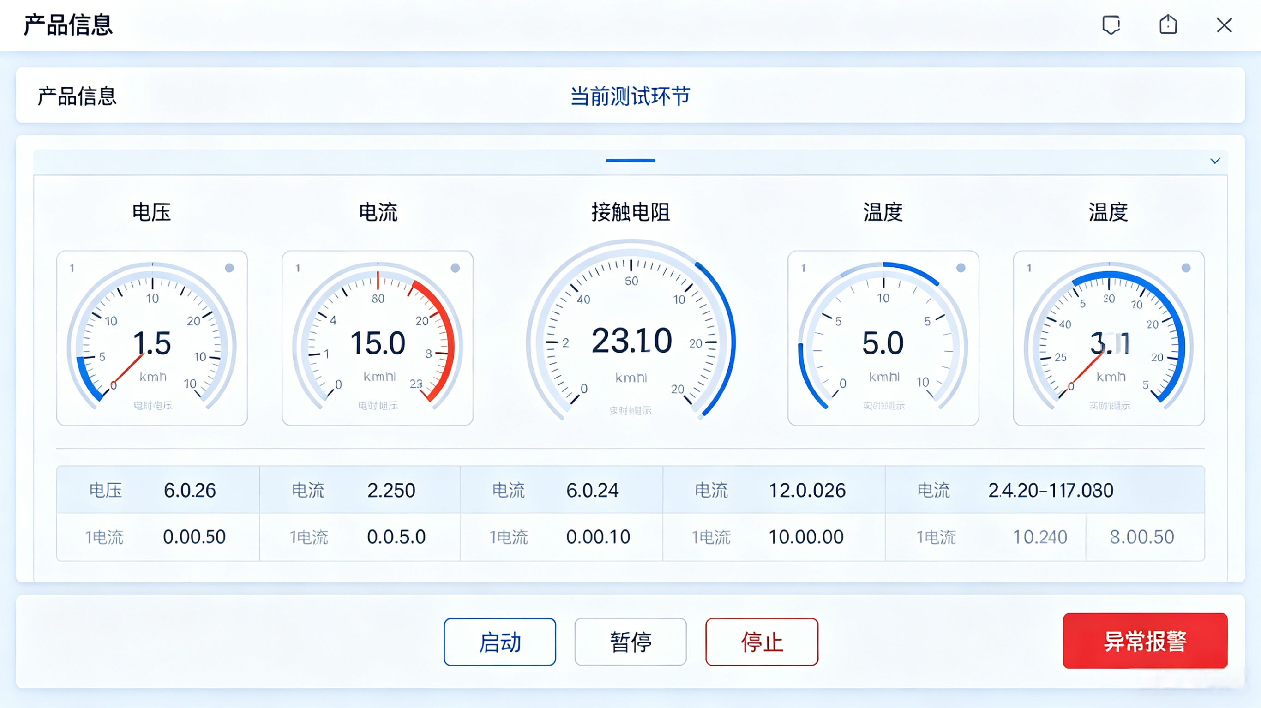The image size is (1261, 708).
Task: Click the red-outlined 停止 button
Action: pyautogui.click(x=762, y=642)
